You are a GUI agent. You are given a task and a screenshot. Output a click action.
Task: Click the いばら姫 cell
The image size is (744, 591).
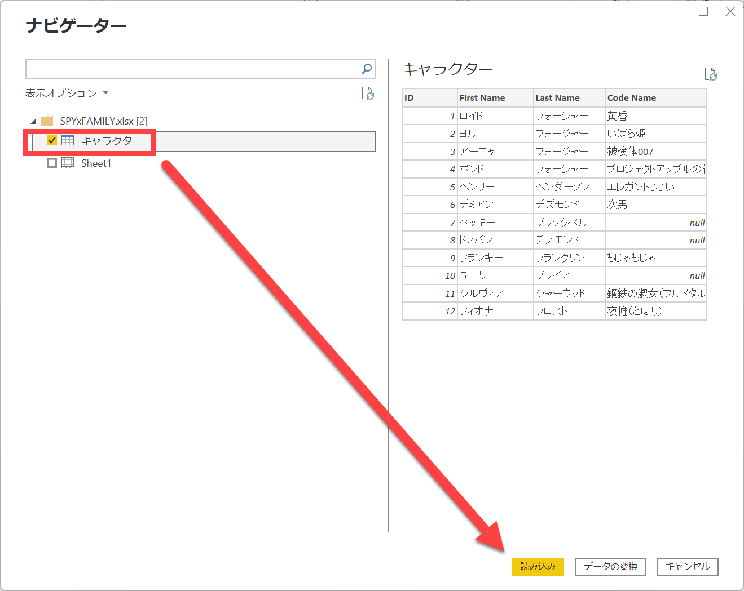click(656, 134)
